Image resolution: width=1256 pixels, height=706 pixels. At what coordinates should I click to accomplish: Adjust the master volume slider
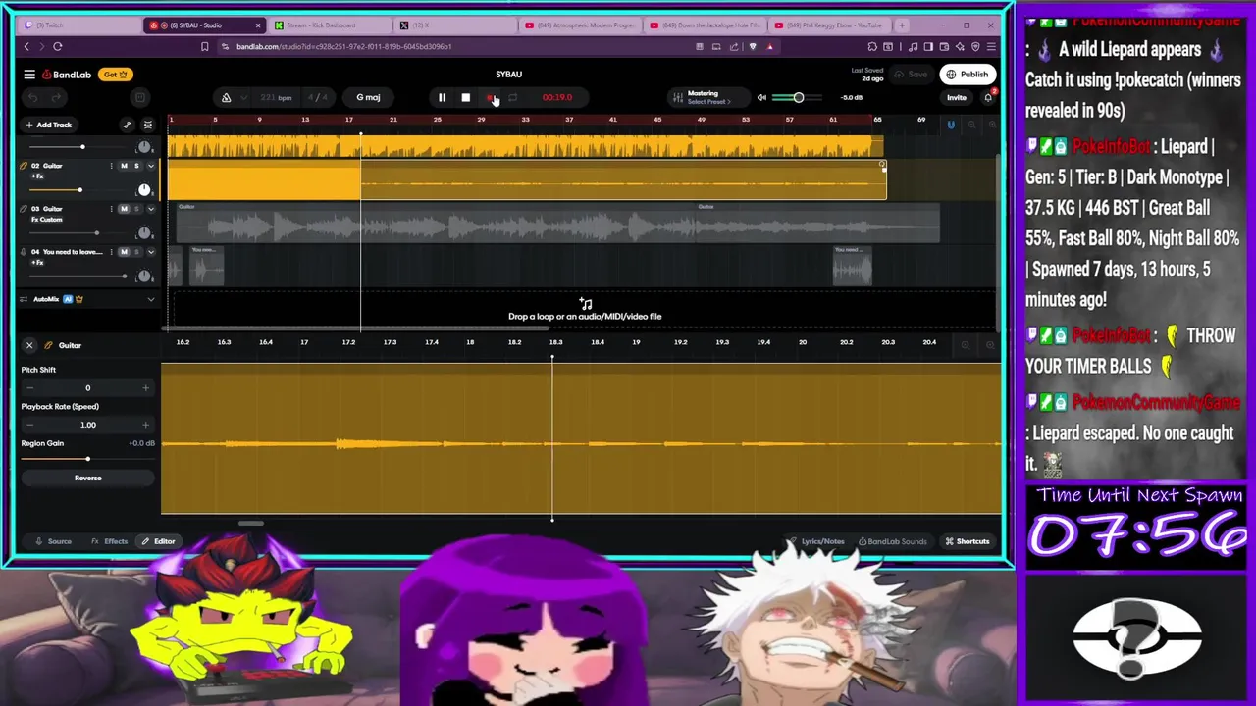(x=798, y=97)
